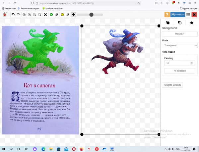
Task: Click the top-left crop handle
Action: [82, 26]
